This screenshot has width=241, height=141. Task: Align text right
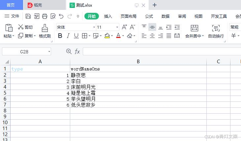(161, 36)
